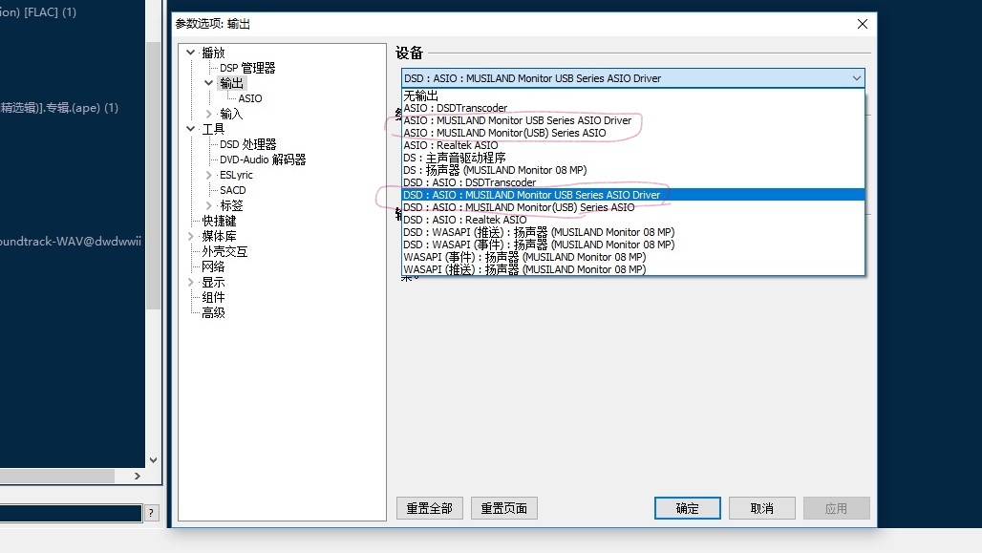Collapse the 播放 tree node
This screenshot has height=553, width=982.
[x=191, y=53]
